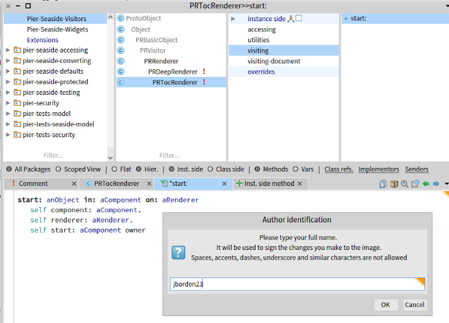Click the class icon beside Object

tap(121, 29)
